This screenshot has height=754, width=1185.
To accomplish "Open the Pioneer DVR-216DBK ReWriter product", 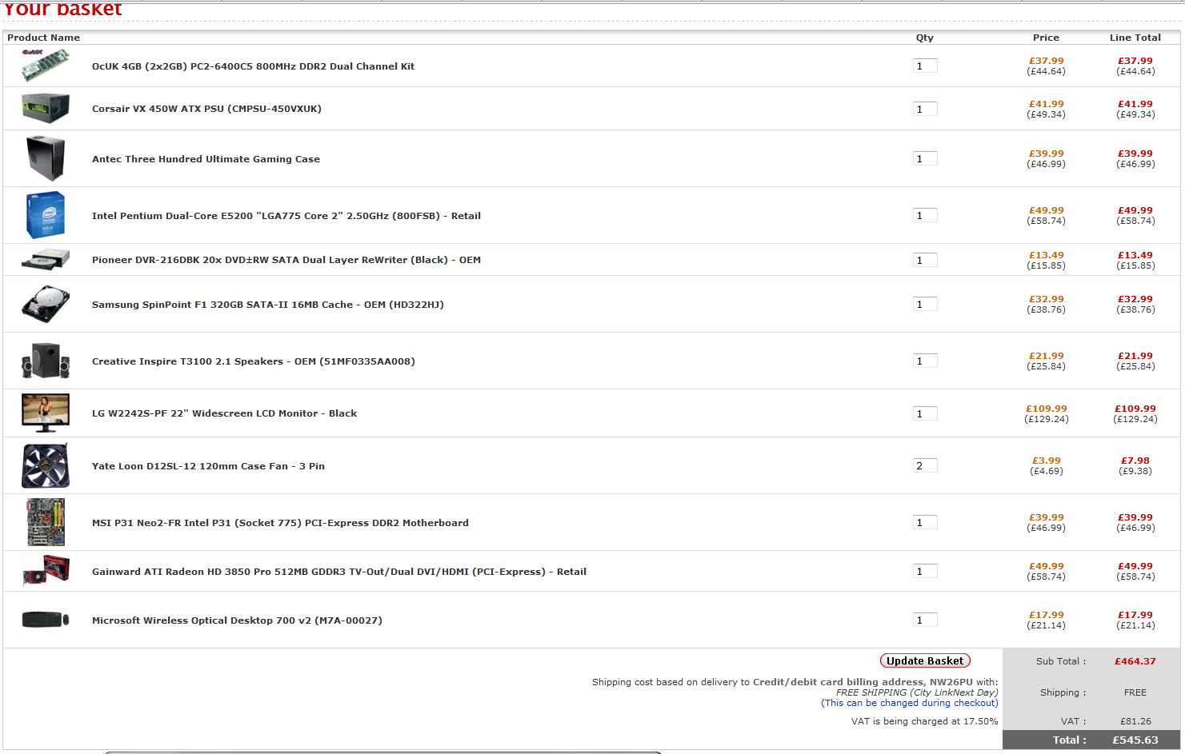I will click(x=286, y=260).
